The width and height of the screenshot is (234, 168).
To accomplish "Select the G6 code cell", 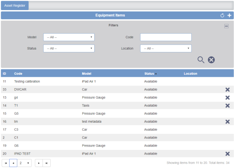I will pos(16,146).
